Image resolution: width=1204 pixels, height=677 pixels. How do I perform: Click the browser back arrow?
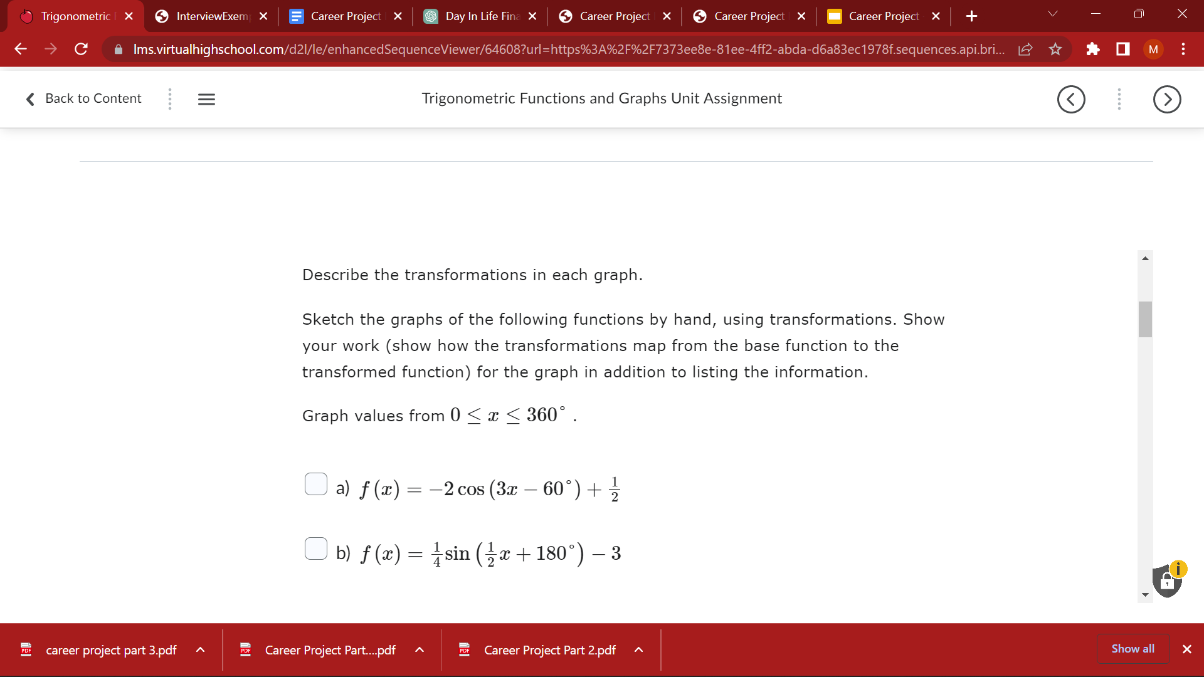21,50
